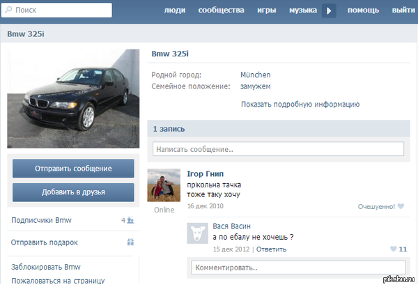Open the сообщества menu item
The image size is (418, 287).
click(x=221, y=10)
